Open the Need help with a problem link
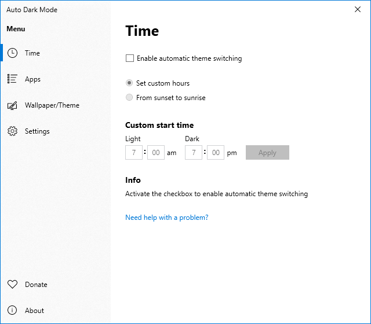Viewport: 371px width, 324px height. click(166, 218)
